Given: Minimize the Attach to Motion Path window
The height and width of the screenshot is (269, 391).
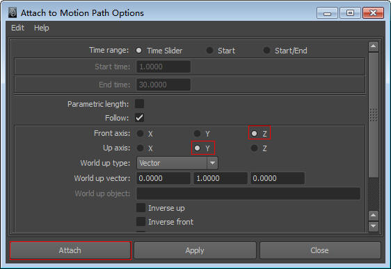Looking at the screenshot, I should [327, 13].
